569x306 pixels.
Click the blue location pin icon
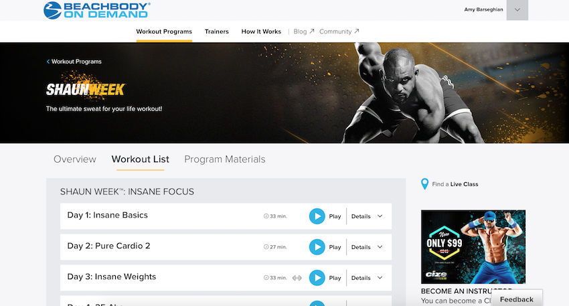coord(424,184)
